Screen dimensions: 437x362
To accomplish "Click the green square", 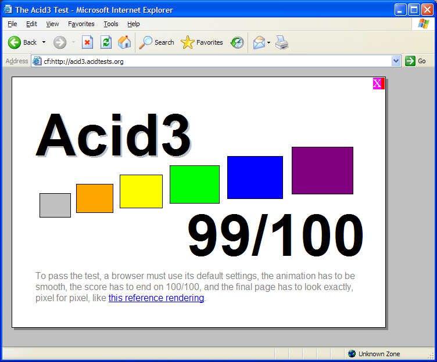I will 195,184.
